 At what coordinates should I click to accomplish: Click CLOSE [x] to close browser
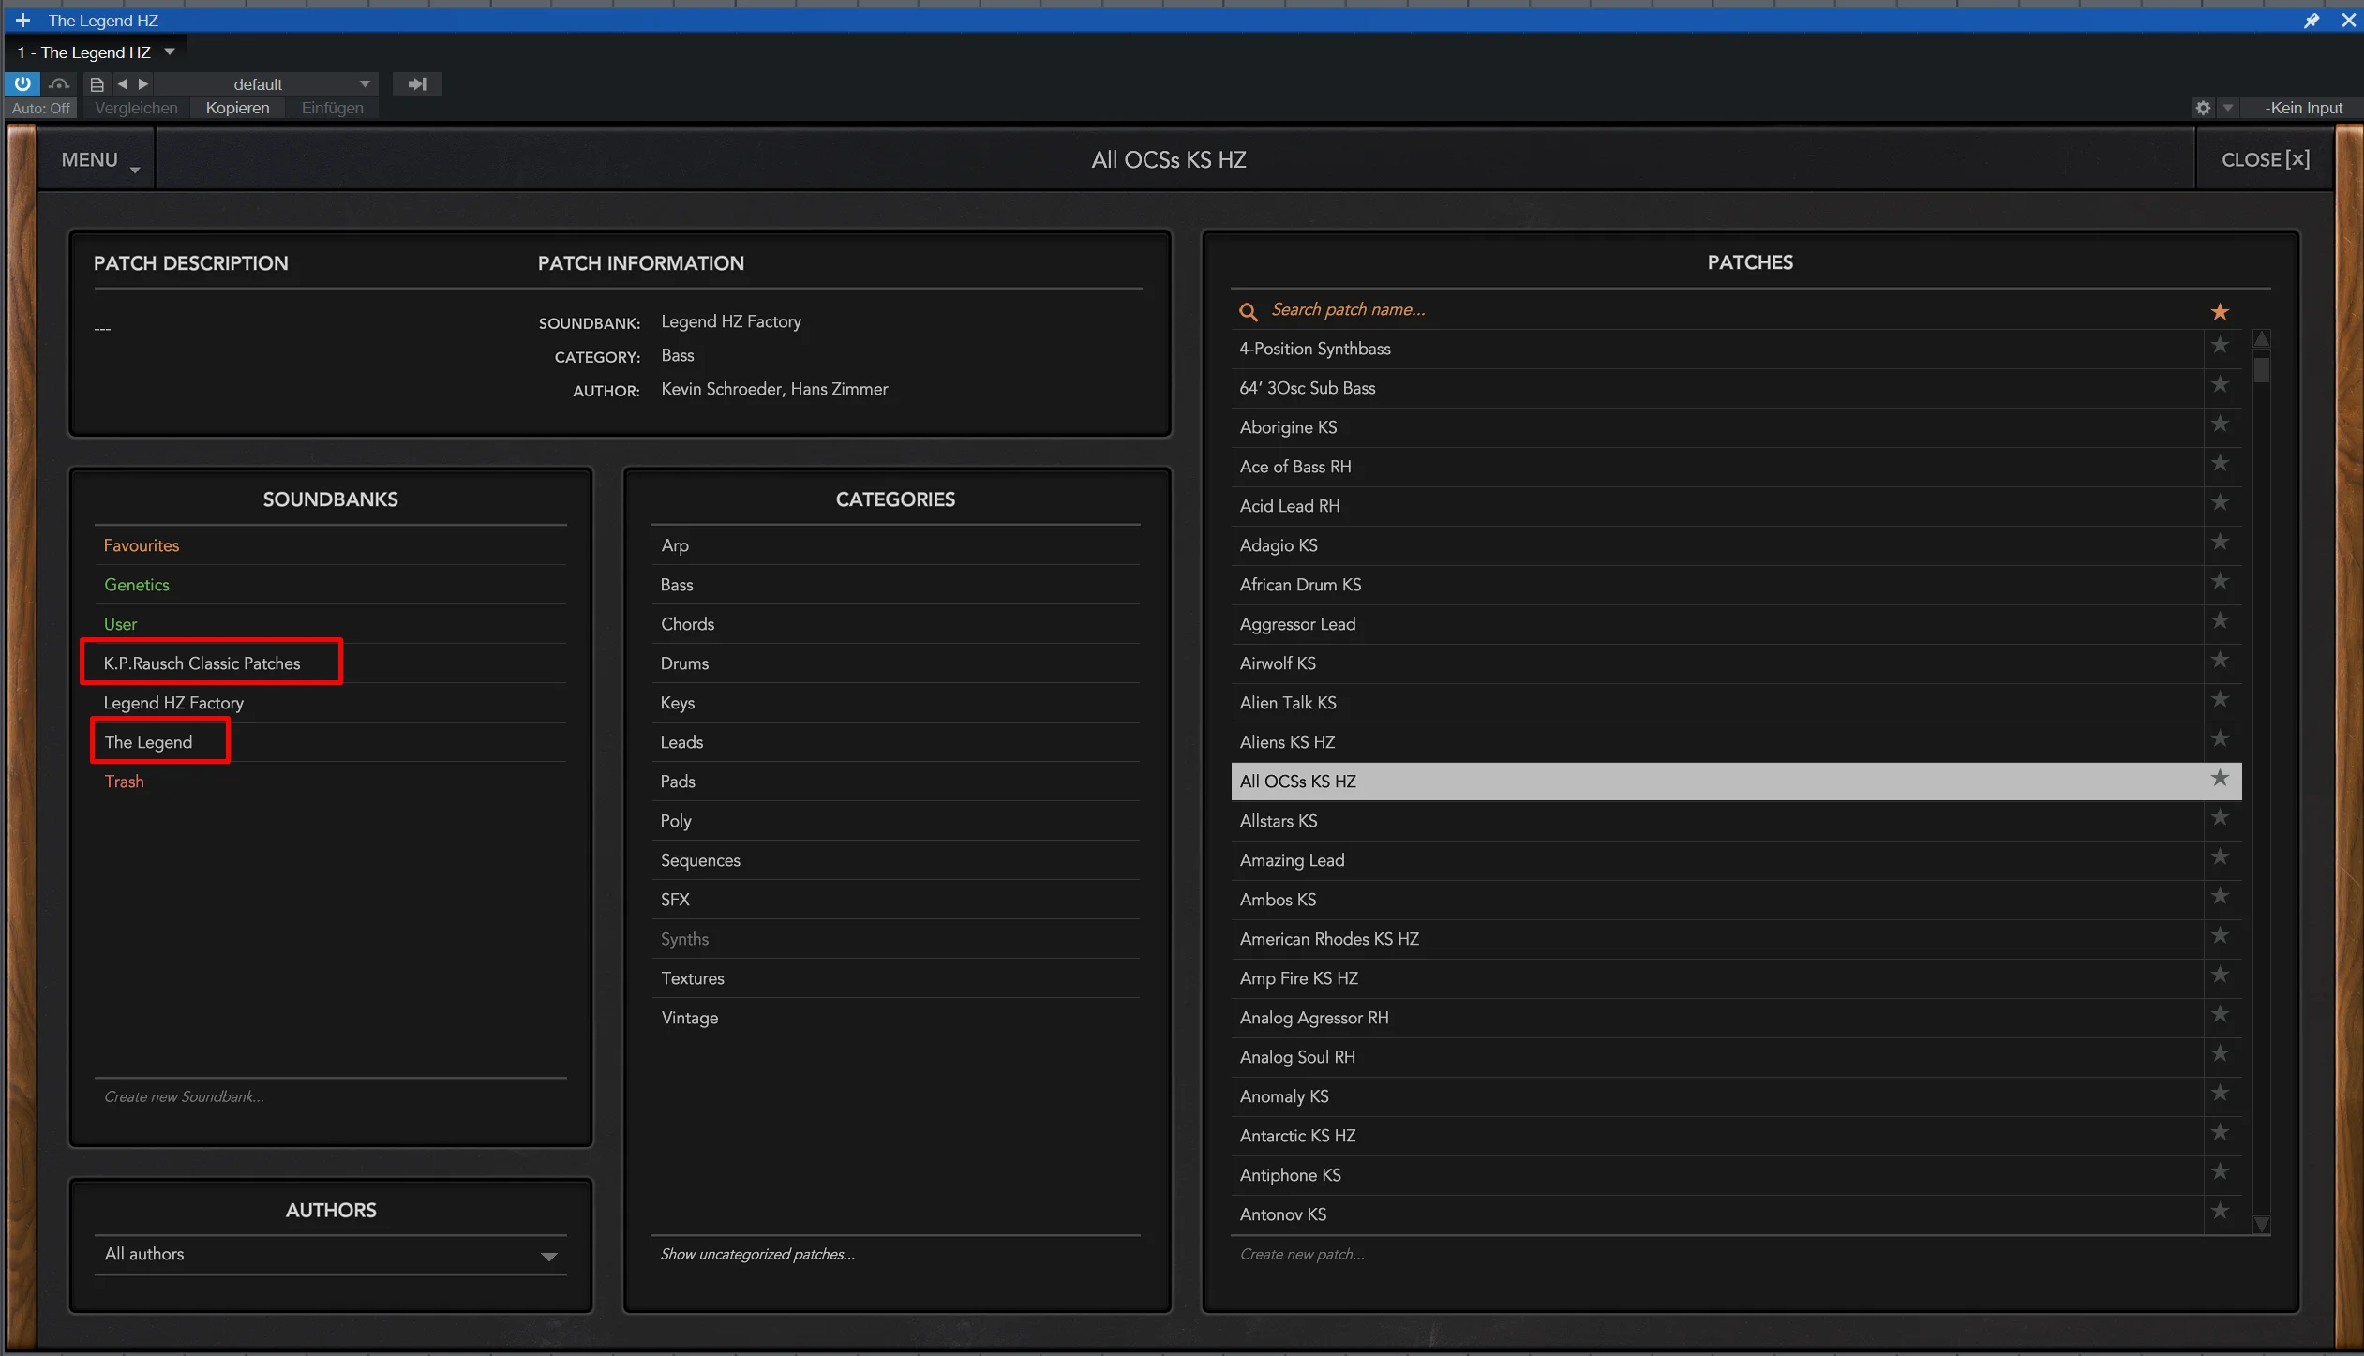2265,160
